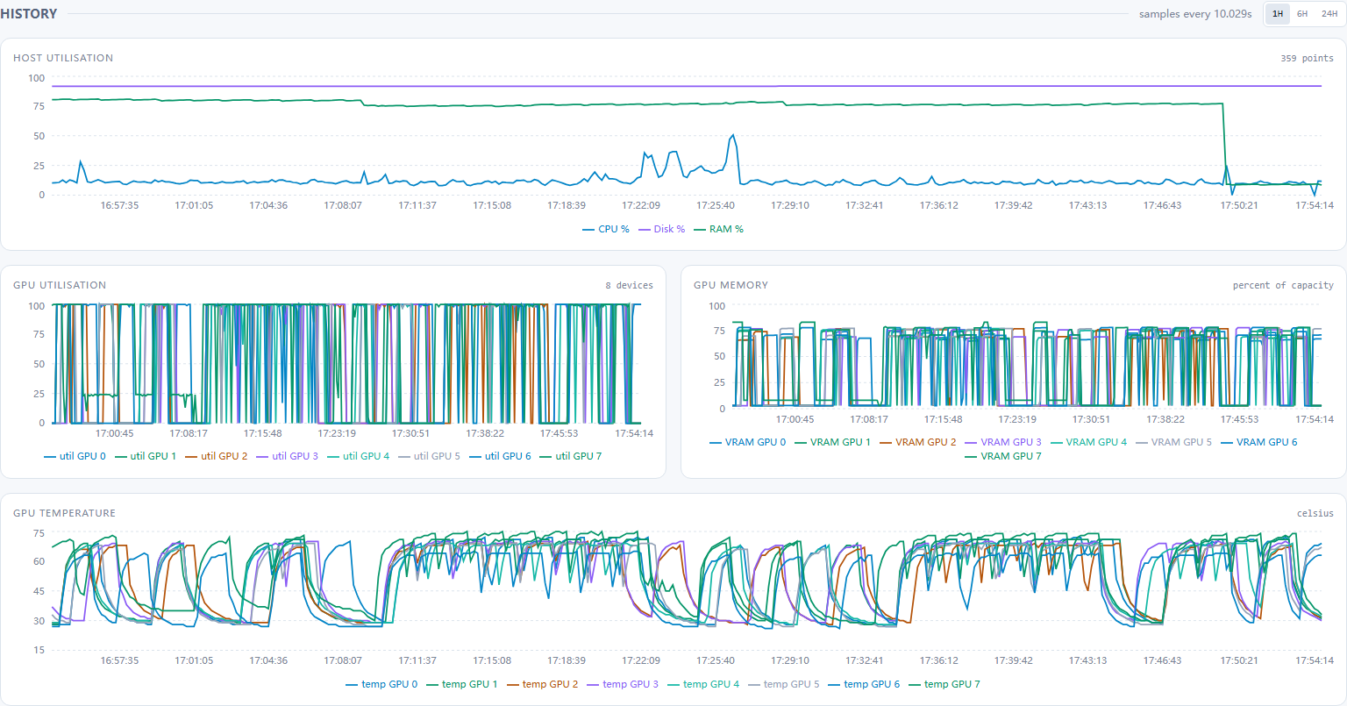The image size is (1347, 706).
Task: Toggle util GPU 7 legend entry
Action: 572,456
